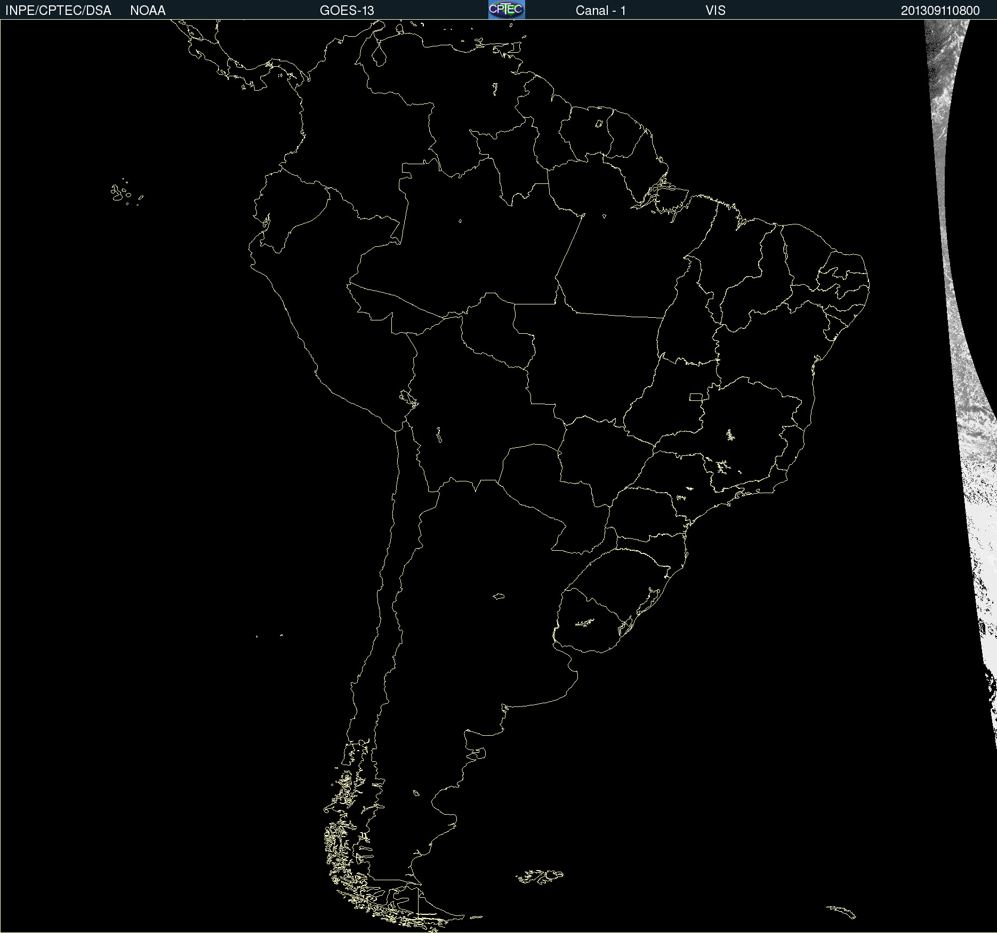This screenshot has height=933, width=997.
Task: Click the 201309110800 timestamp
Action: [x=940, y=11]
